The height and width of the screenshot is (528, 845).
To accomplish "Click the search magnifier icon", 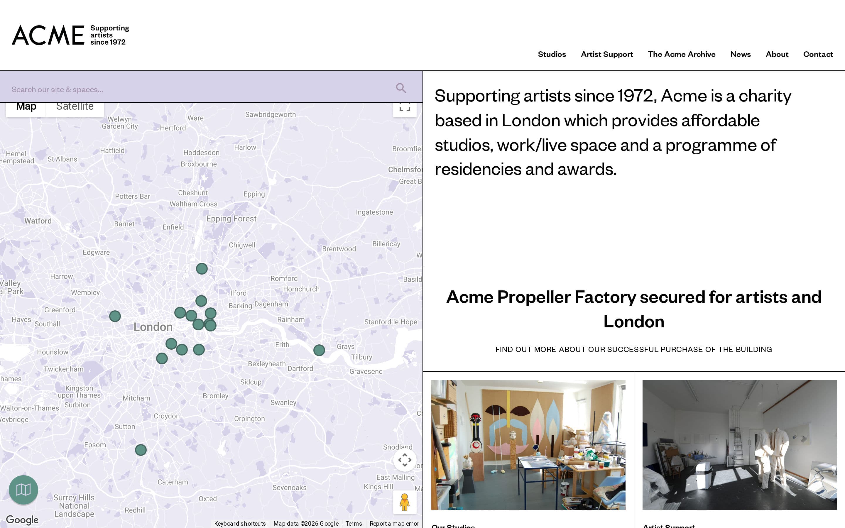I will click(x=401, y=88).
